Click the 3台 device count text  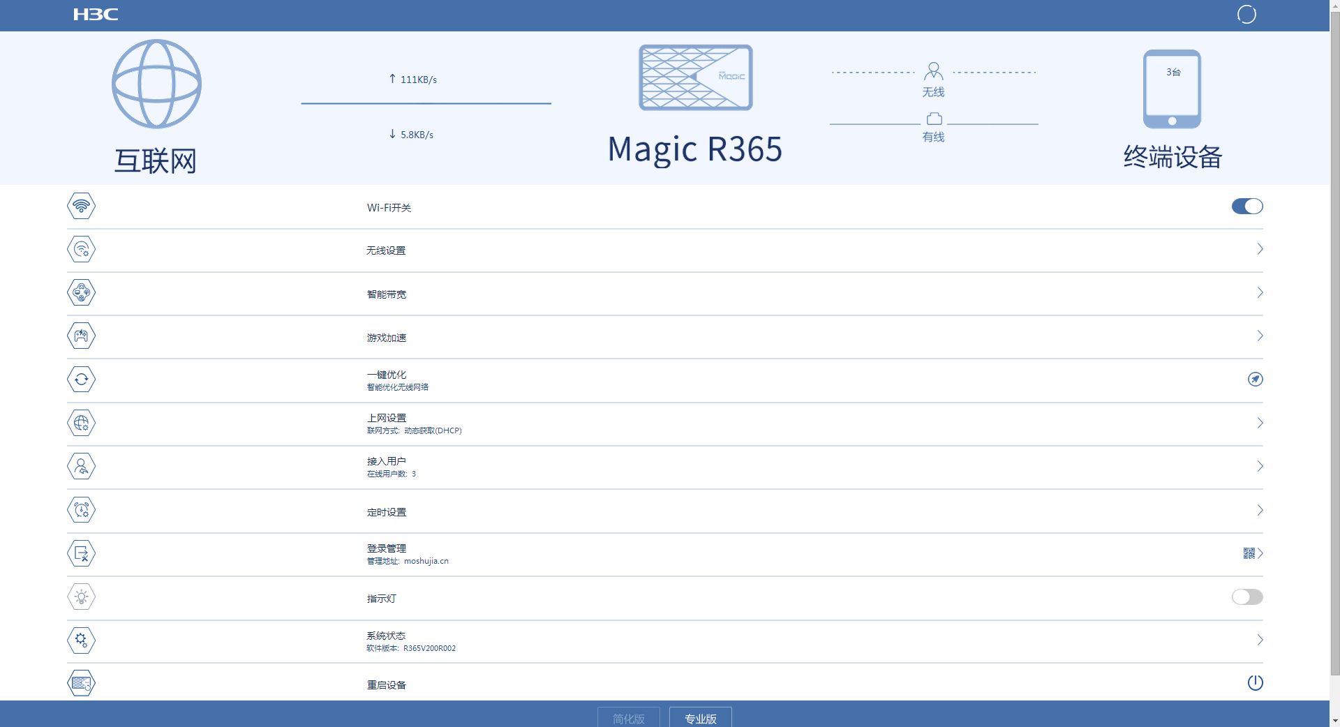(1173, 72)
